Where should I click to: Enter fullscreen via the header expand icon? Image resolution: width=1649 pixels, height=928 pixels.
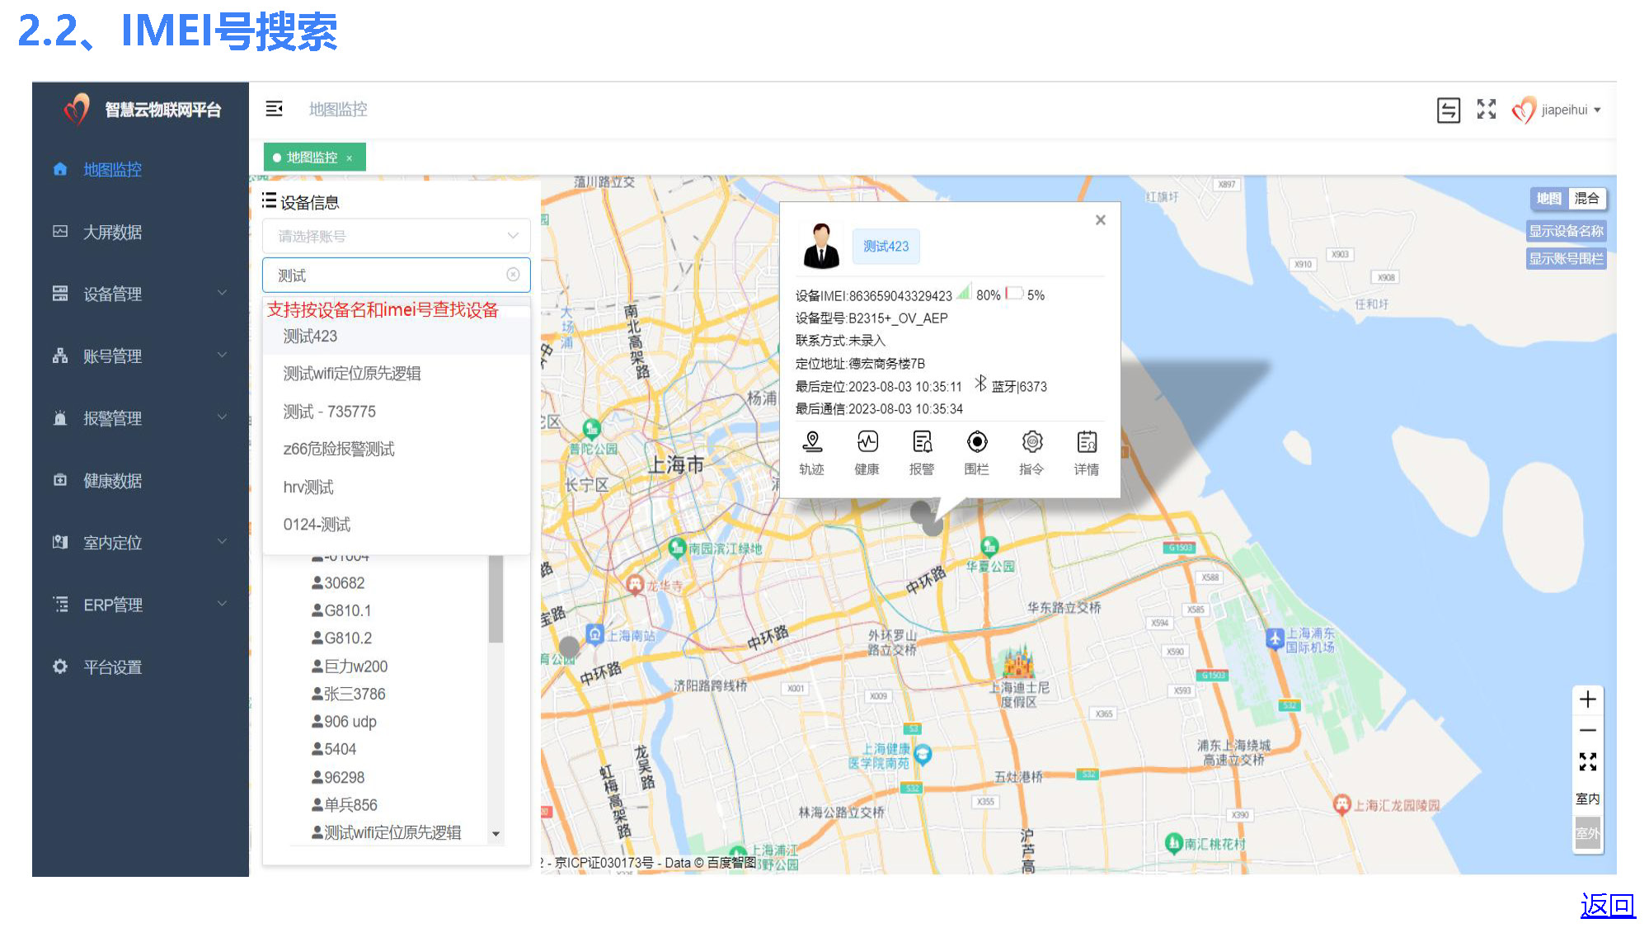1487,109
